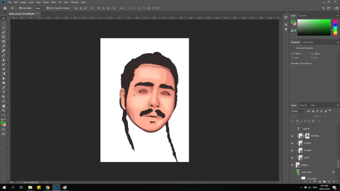The image size is (340, 191).
Task: Choose the Horizontal Type tool
Action: (x=3, y=92)
